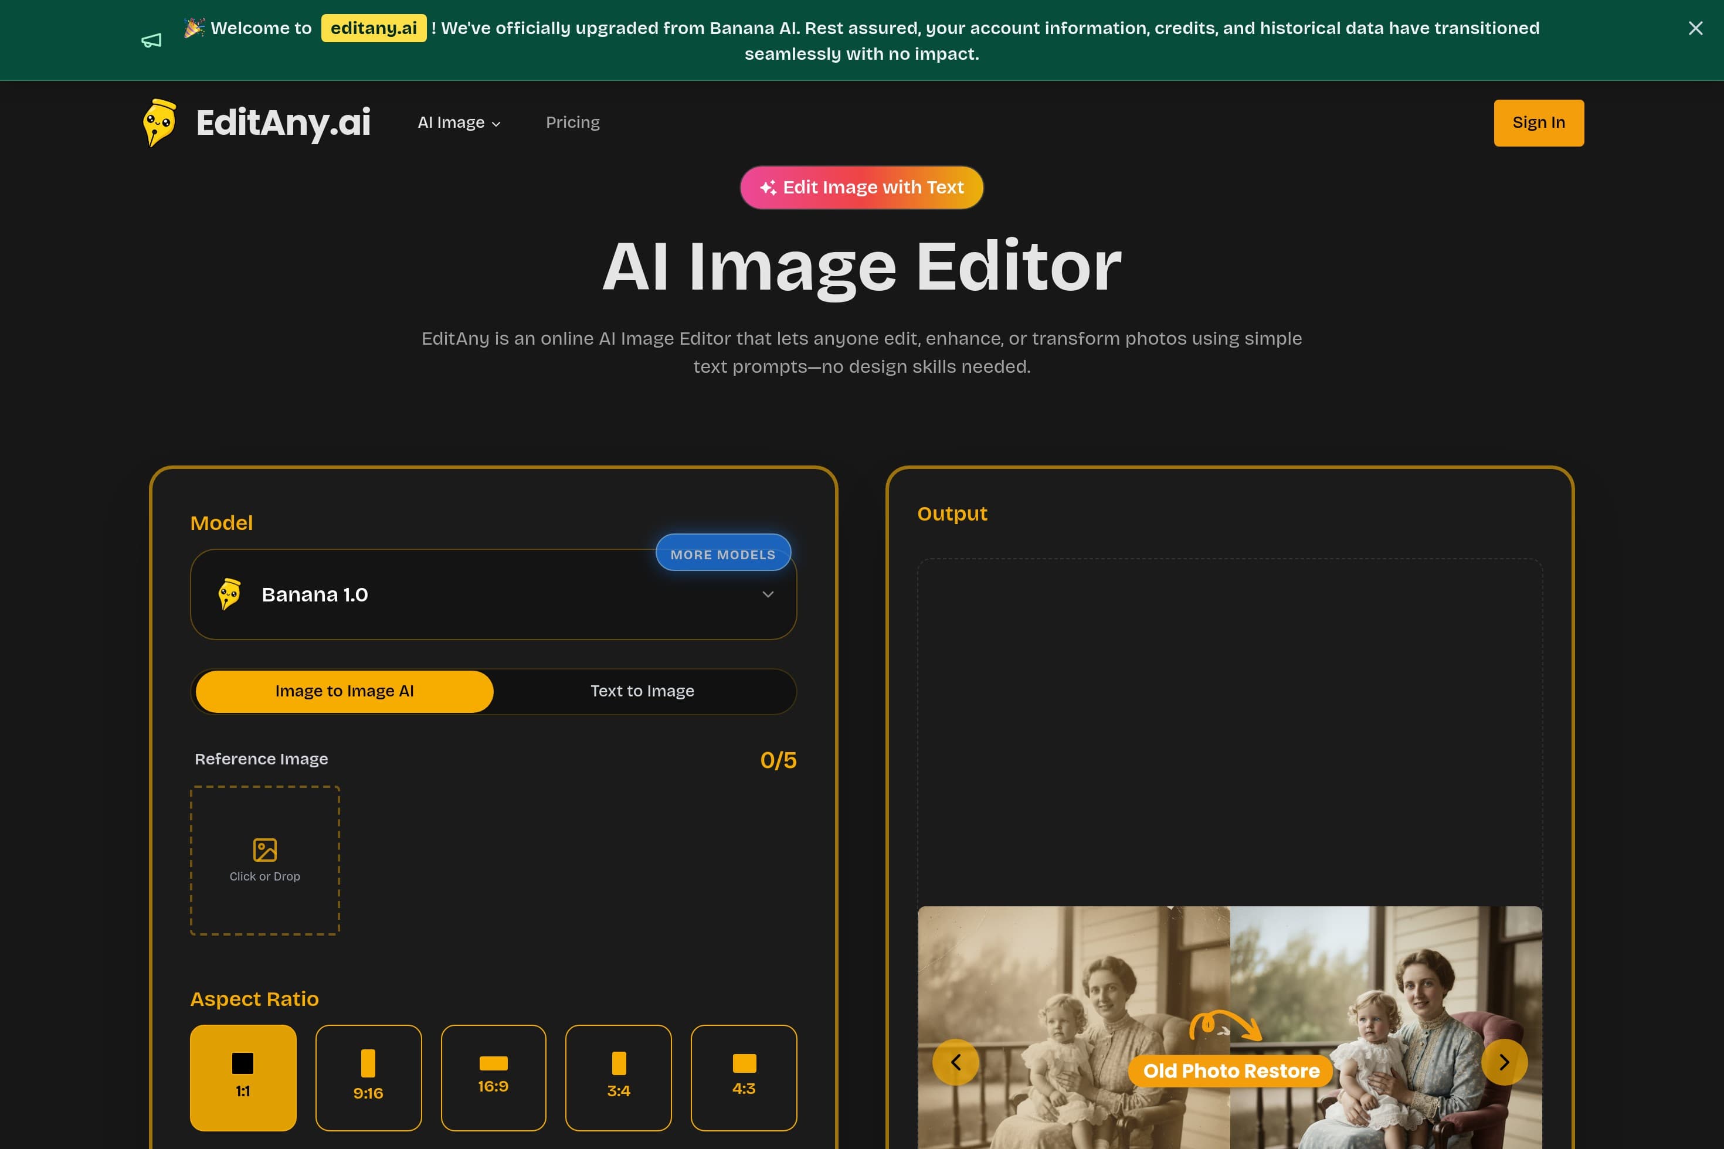Show the next example in carousel
This screenshot has height=1149, width=1724.
(1504, 1062)
